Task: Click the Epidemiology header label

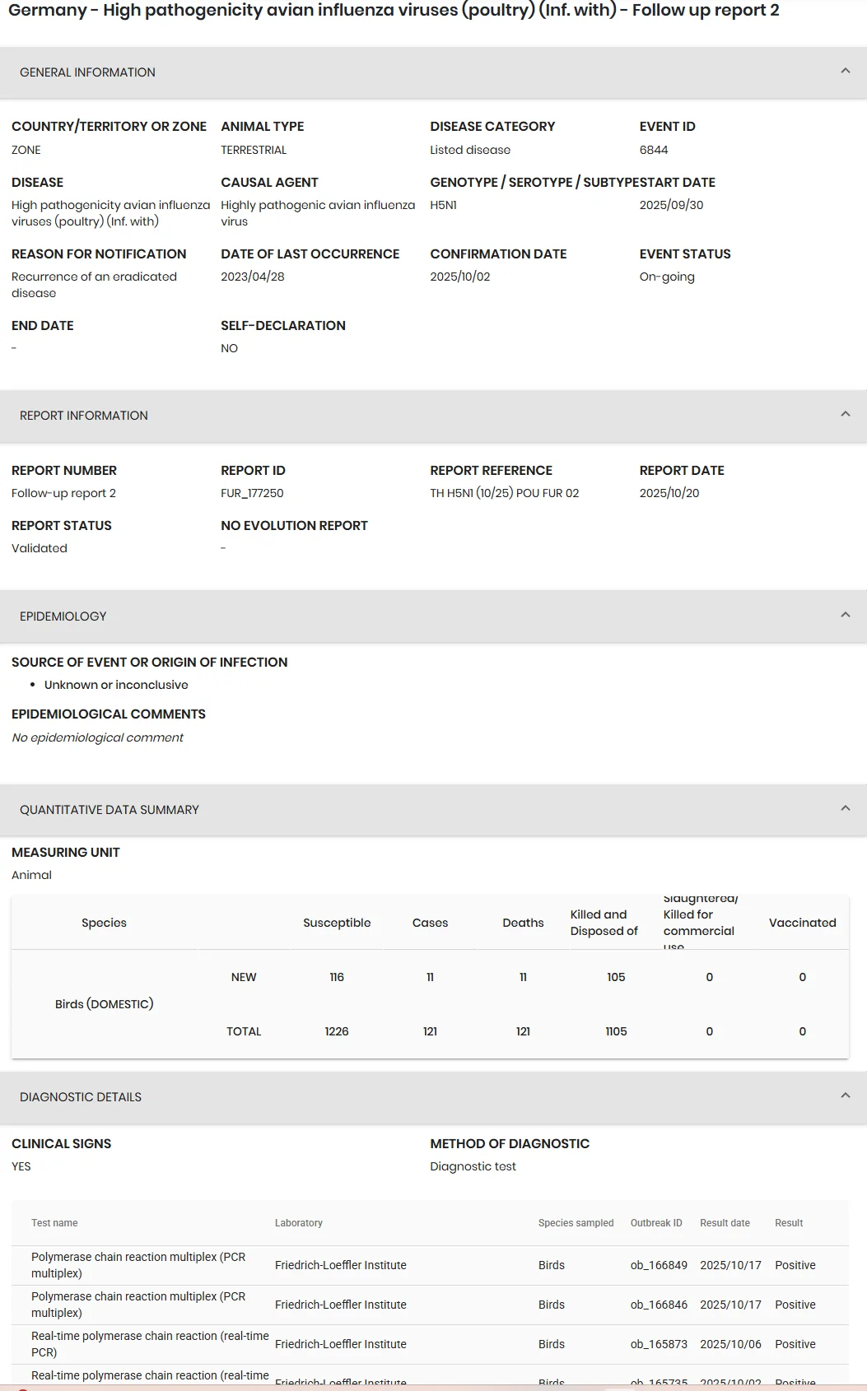Action: pos(63,616)
